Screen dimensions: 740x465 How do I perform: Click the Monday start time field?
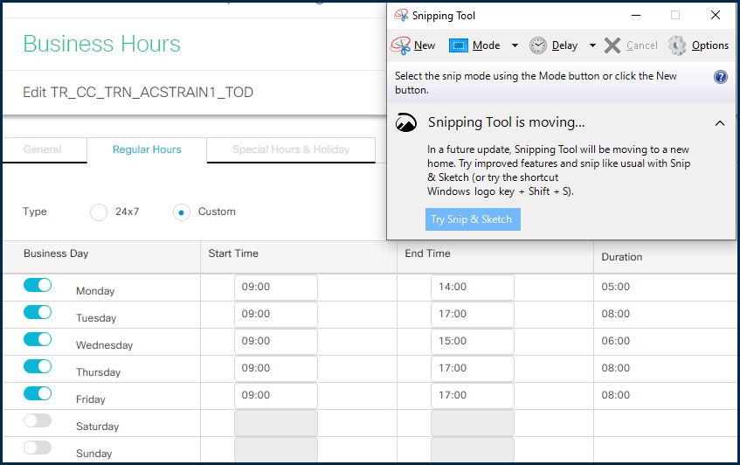point(276,287)
